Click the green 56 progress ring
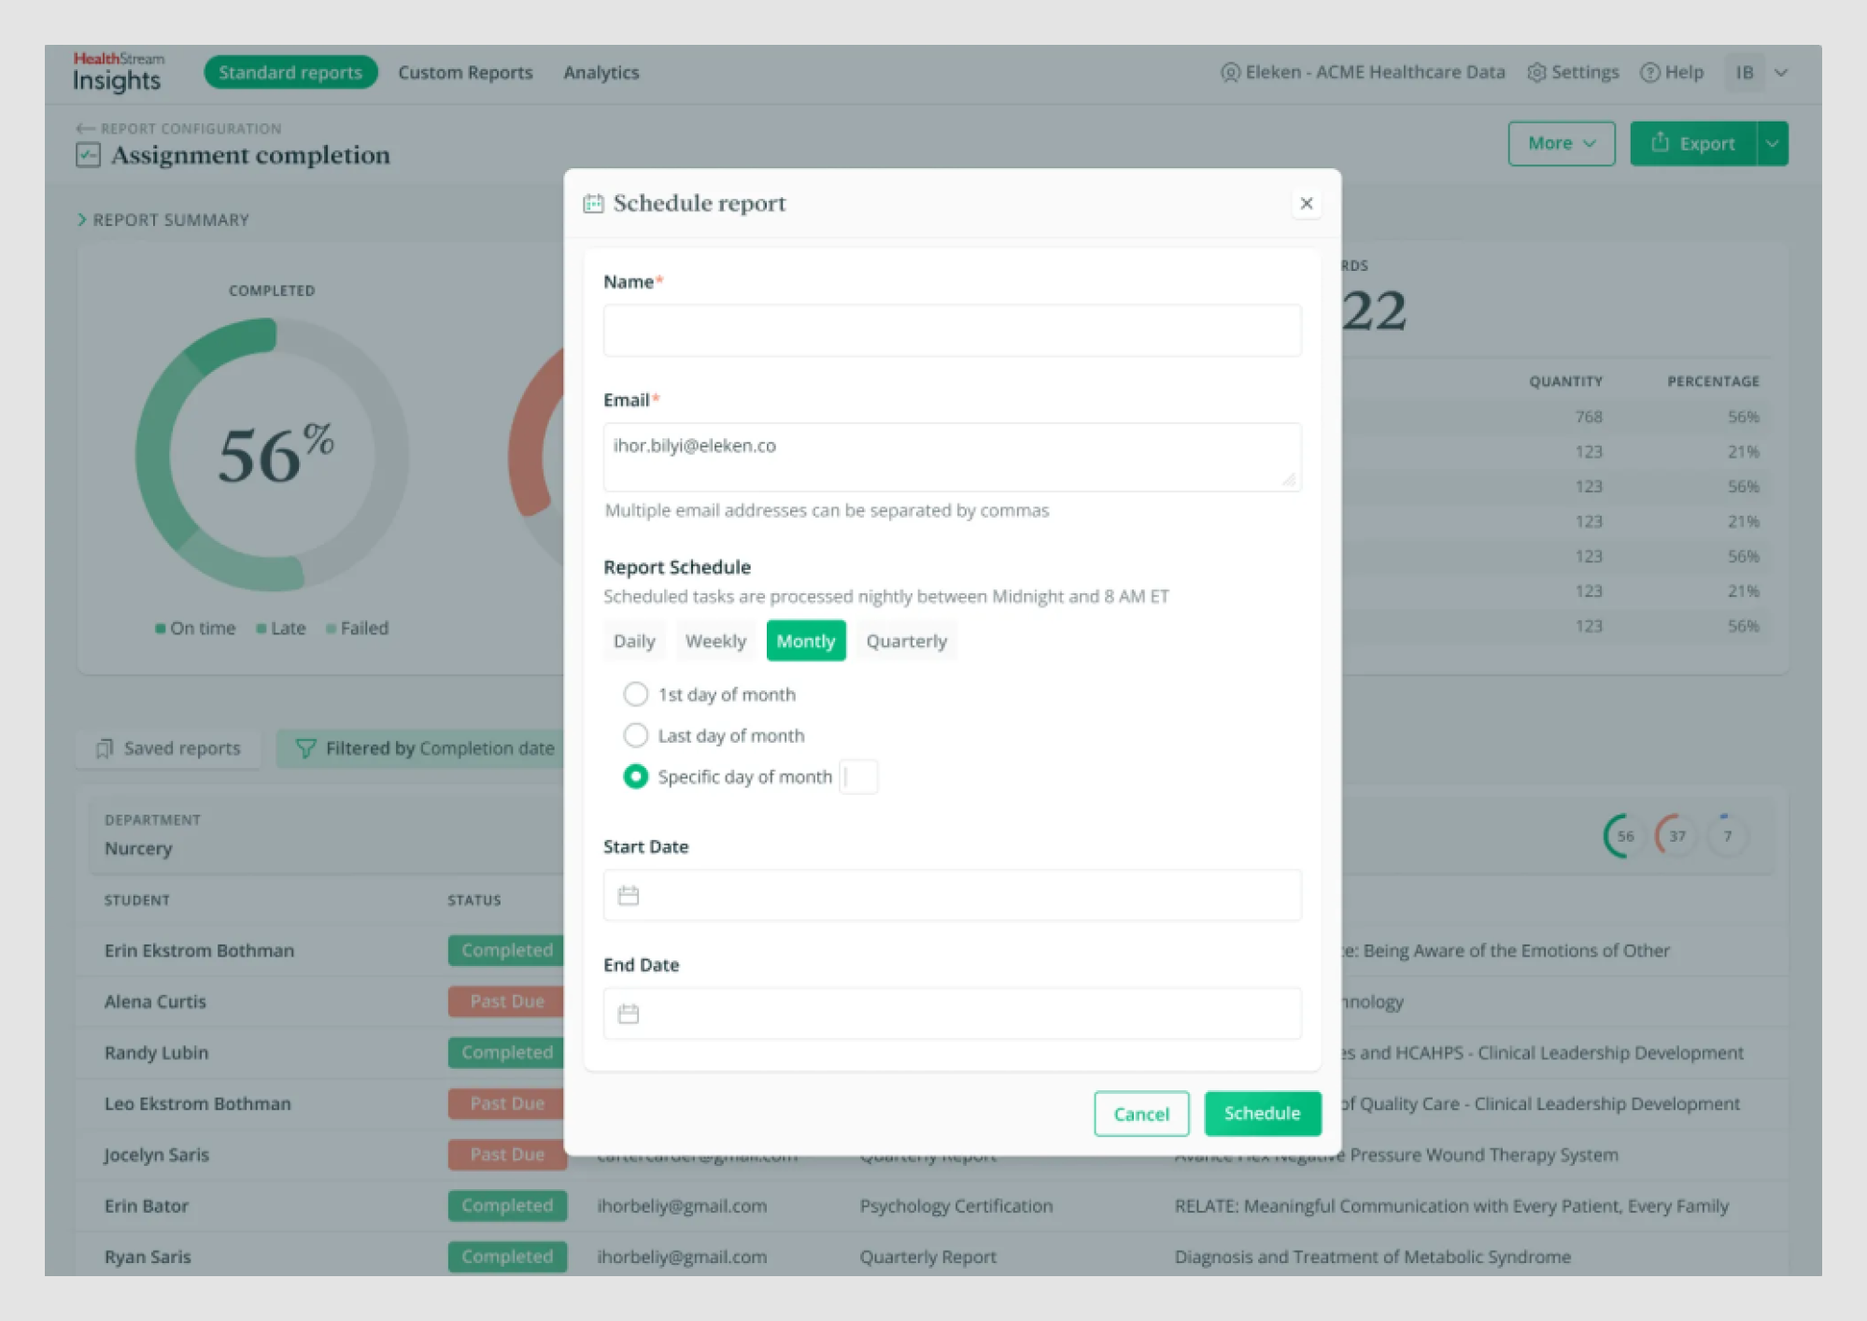The width and height of the screenshot is (1867, 1321). tap(1625, 836)
